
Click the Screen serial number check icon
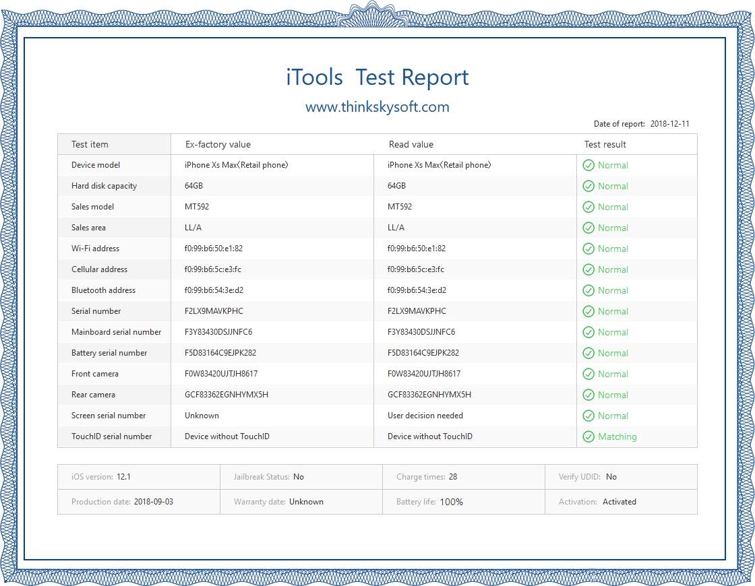(588, 416)
